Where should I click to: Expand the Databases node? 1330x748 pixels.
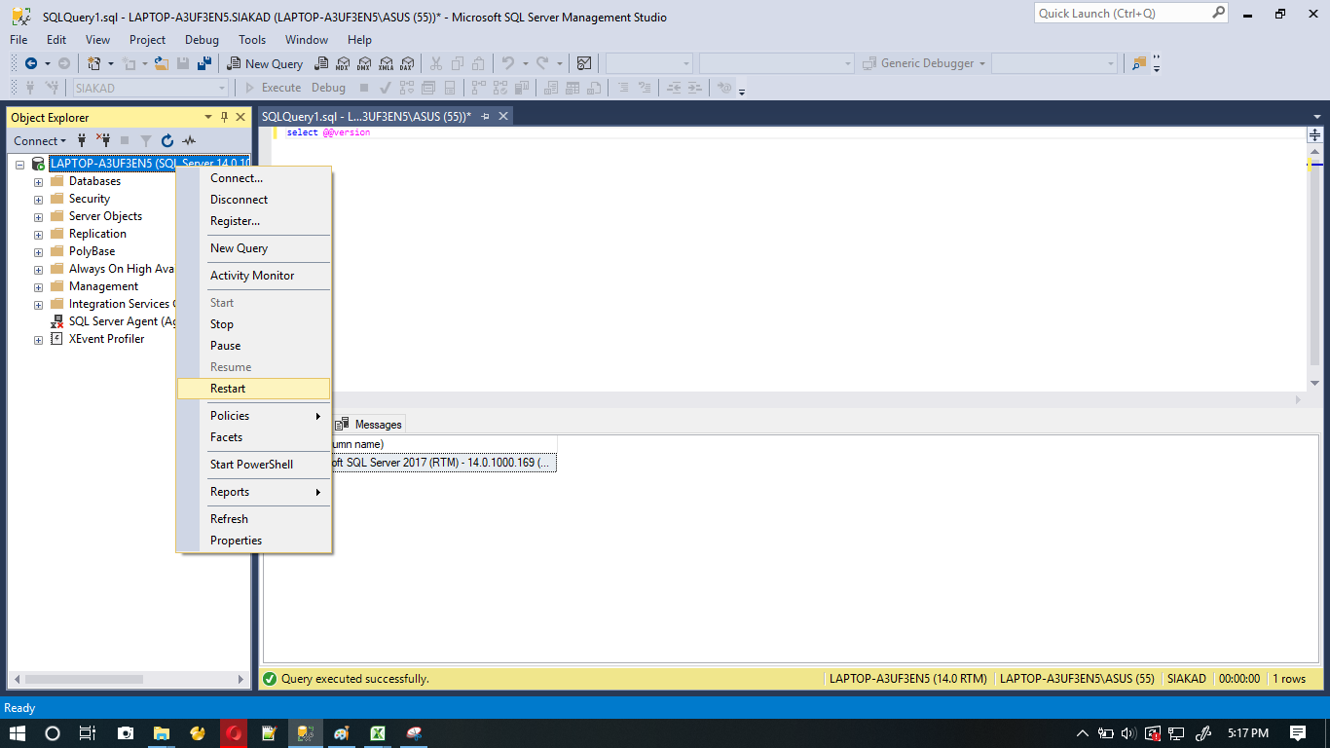tap(37, 180)
